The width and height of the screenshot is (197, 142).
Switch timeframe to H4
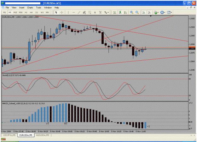[31, 12]
